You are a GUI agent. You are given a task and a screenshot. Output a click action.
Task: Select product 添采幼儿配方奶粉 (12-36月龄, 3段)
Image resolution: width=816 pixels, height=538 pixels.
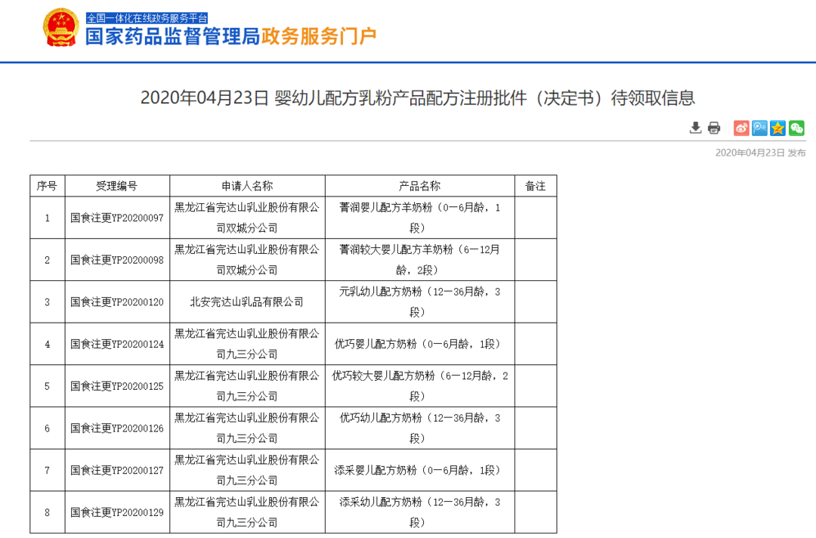(419, 512)
